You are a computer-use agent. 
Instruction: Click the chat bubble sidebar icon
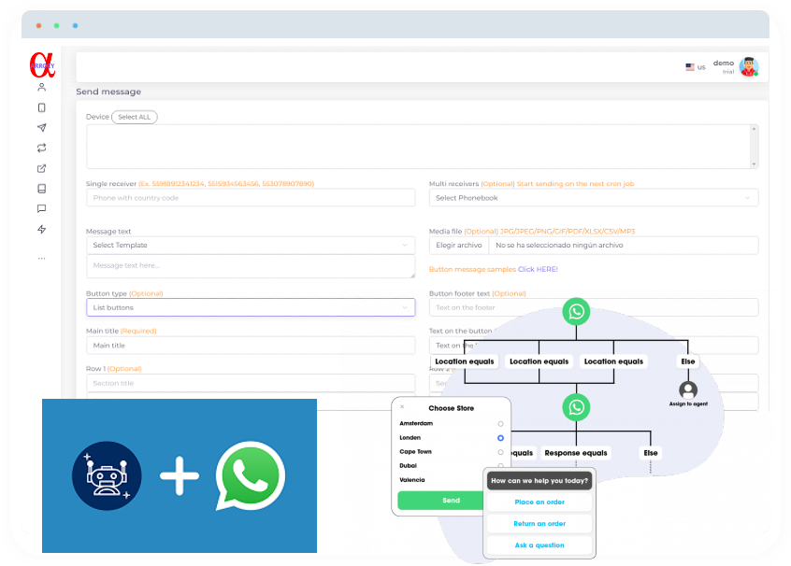coord(41,209)
